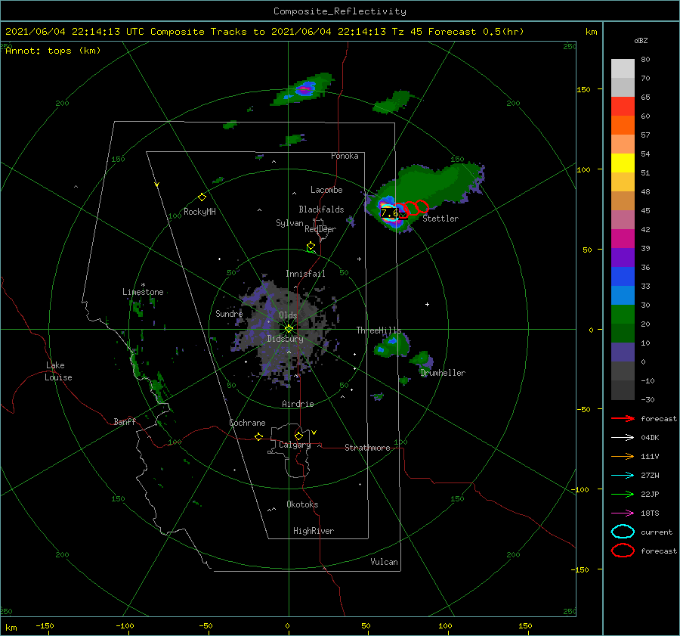680x636 pixels.
Task: Click the Sylvan label
Action: pyautogui.click(x=289, y=224)
